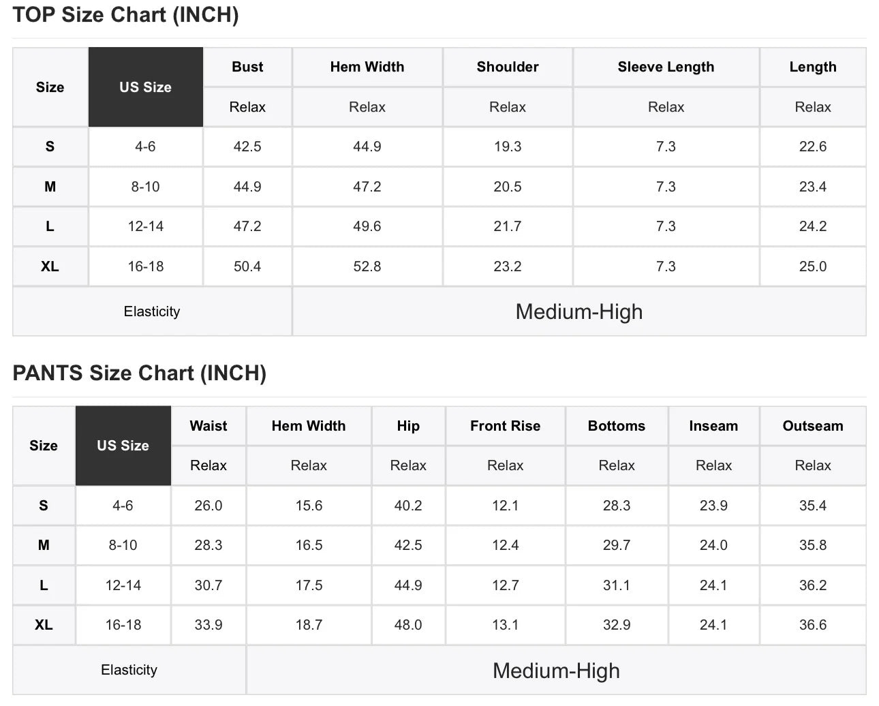The height and width of the screenshot is (706, 879).
Task: Click the Waist column header
Action: [209, 426]
